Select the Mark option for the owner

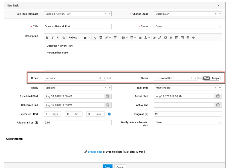207,78
